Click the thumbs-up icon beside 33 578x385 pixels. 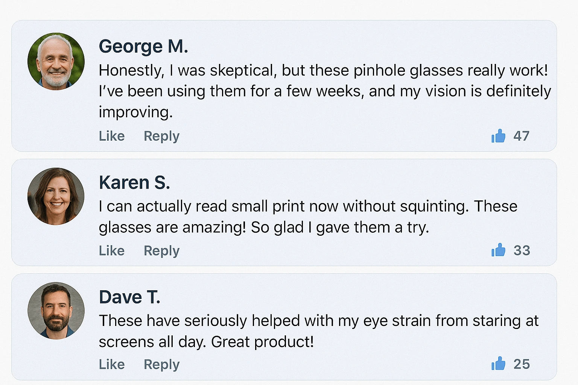[498, 250]
